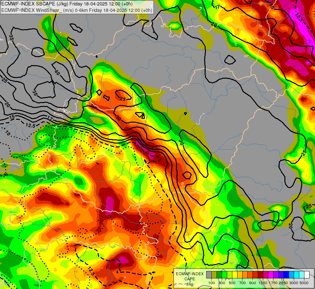The height and width of the screenshot is (289, 315).
Task: Click the '10' dotted contour label
Action: pos(7,133)
